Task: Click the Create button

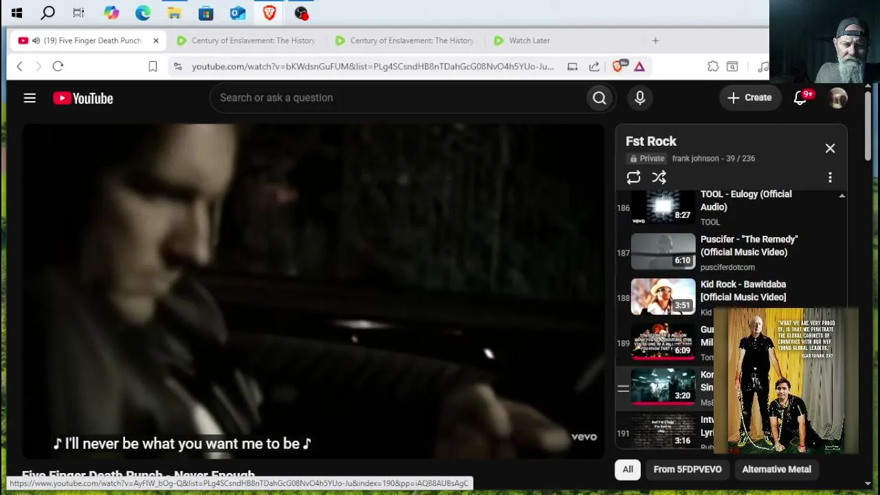Action: [x=749, y=98]
